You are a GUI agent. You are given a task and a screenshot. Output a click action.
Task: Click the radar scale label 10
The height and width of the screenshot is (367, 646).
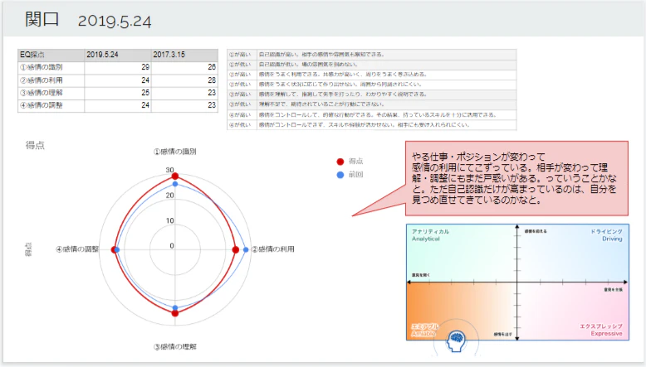click(x=169, y=220)
